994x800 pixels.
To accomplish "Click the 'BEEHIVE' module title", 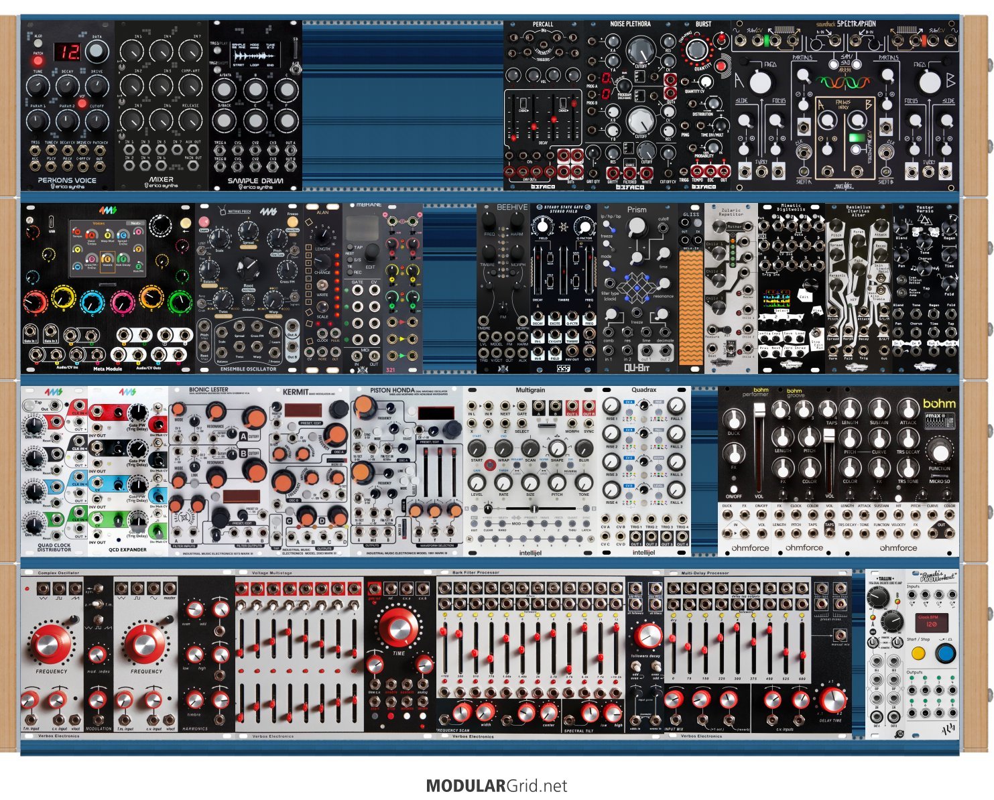I will coord(512,208).
